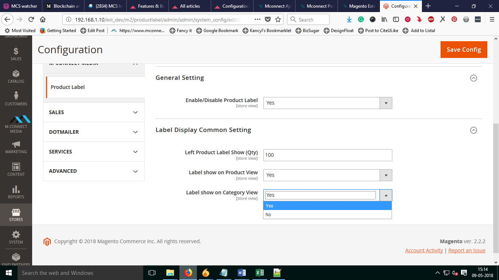
Task: Click the Left Product Label Show Qty field
Action: 327,155
